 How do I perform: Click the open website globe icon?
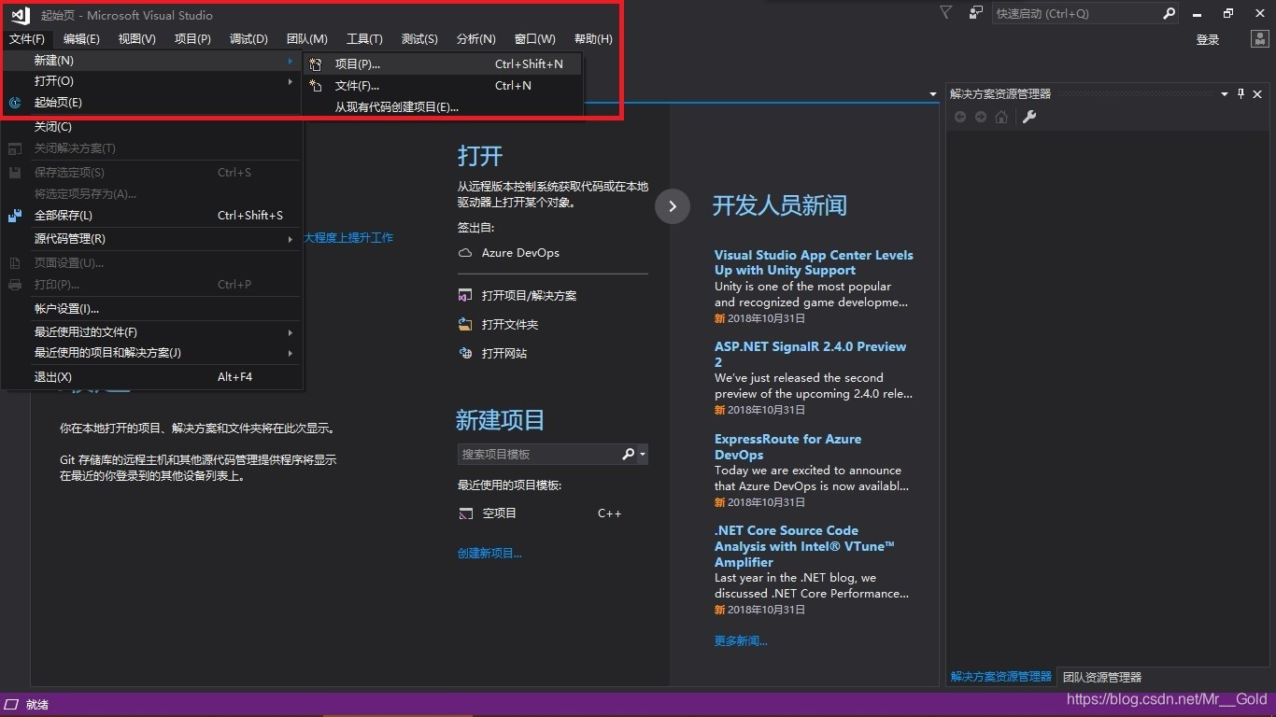point(465,354)
